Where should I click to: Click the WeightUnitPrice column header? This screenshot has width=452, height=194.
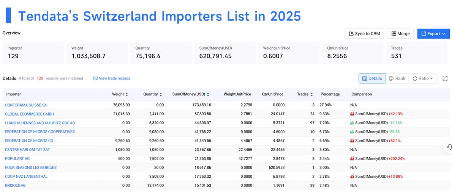click(x=237, y=94)
